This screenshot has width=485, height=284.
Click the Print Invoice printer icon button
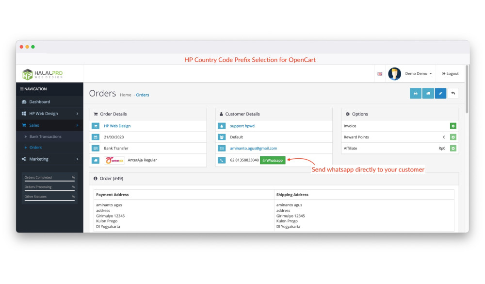click(416, 94)
